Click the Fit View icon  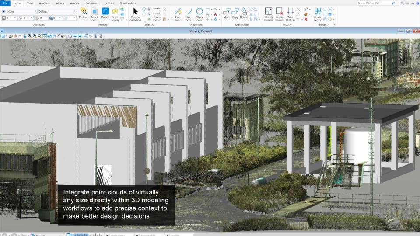[45, 36]
